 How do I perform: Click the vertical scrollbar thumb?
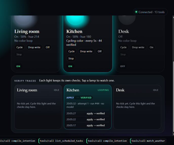pos(173,97)
